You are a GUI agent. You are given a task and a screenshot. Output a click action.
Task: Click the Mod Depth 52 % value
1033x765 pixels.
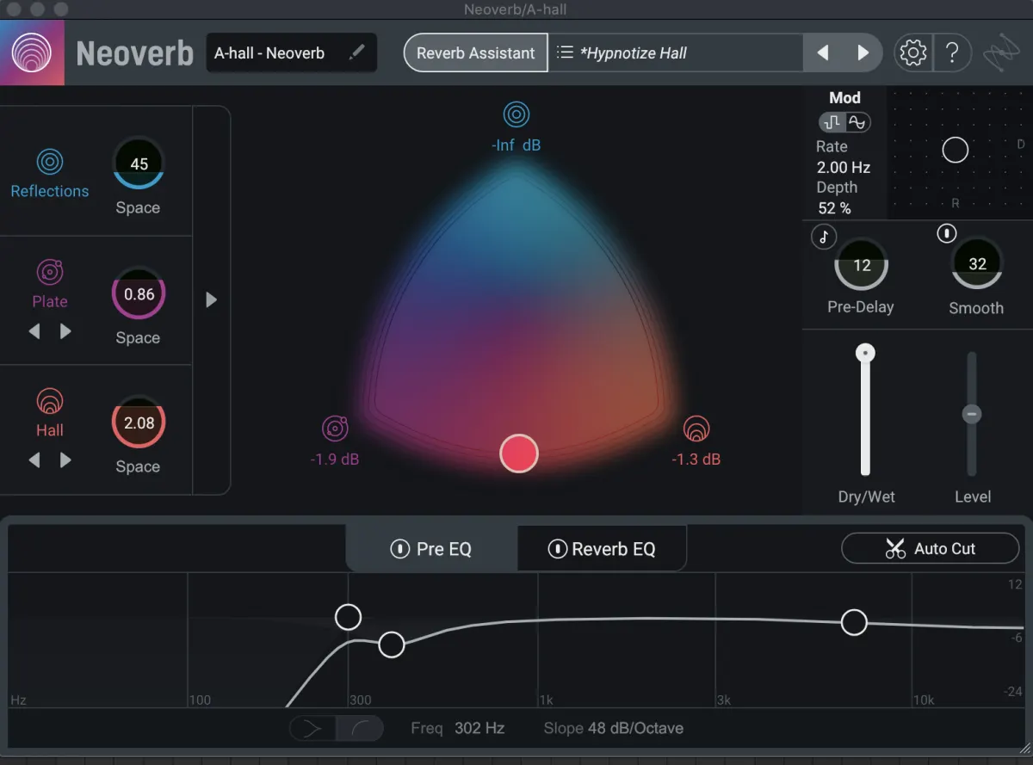pyautogui.click(x=834, y=208)
